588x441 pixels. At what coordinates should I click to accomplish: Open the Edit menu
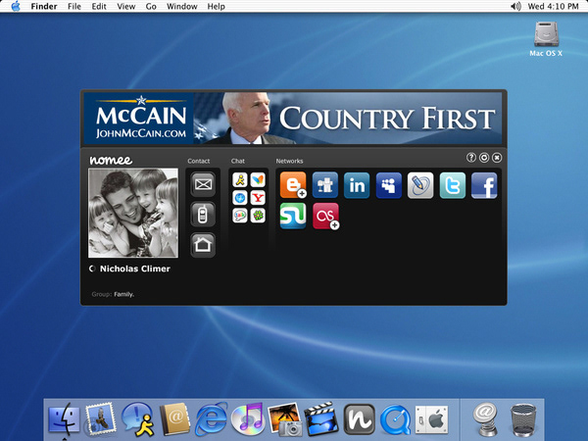99,7
